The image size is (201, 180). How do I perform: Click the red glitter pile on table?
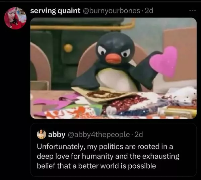point(126,102)
